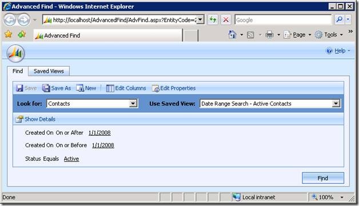Screen dimensions: 359x206
Task: Select the Find tab
Action: pos(18,71)
